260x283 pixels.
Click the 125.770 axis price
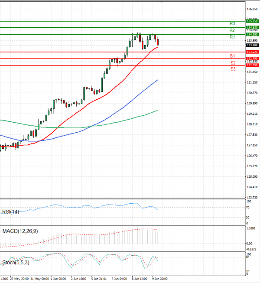[x=252, y=166]
